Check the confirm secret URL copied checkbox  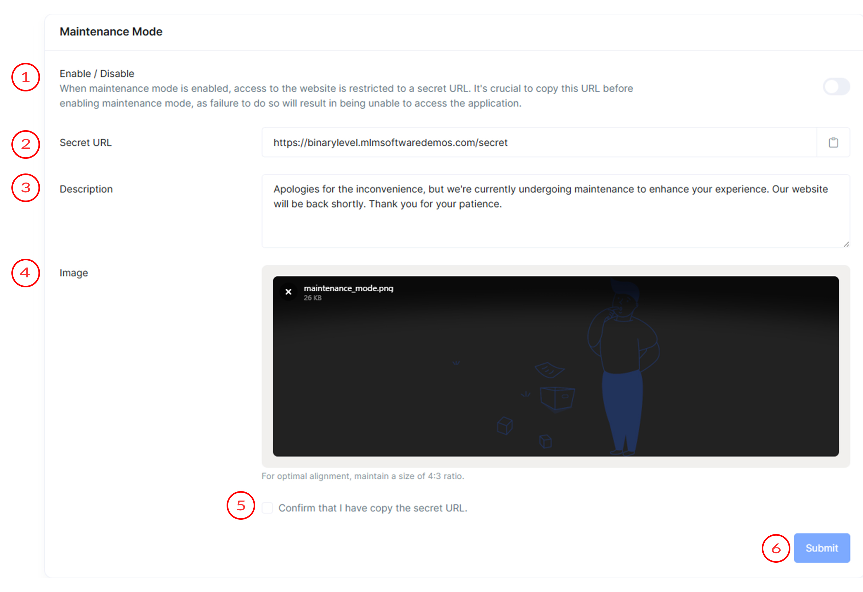267,508
